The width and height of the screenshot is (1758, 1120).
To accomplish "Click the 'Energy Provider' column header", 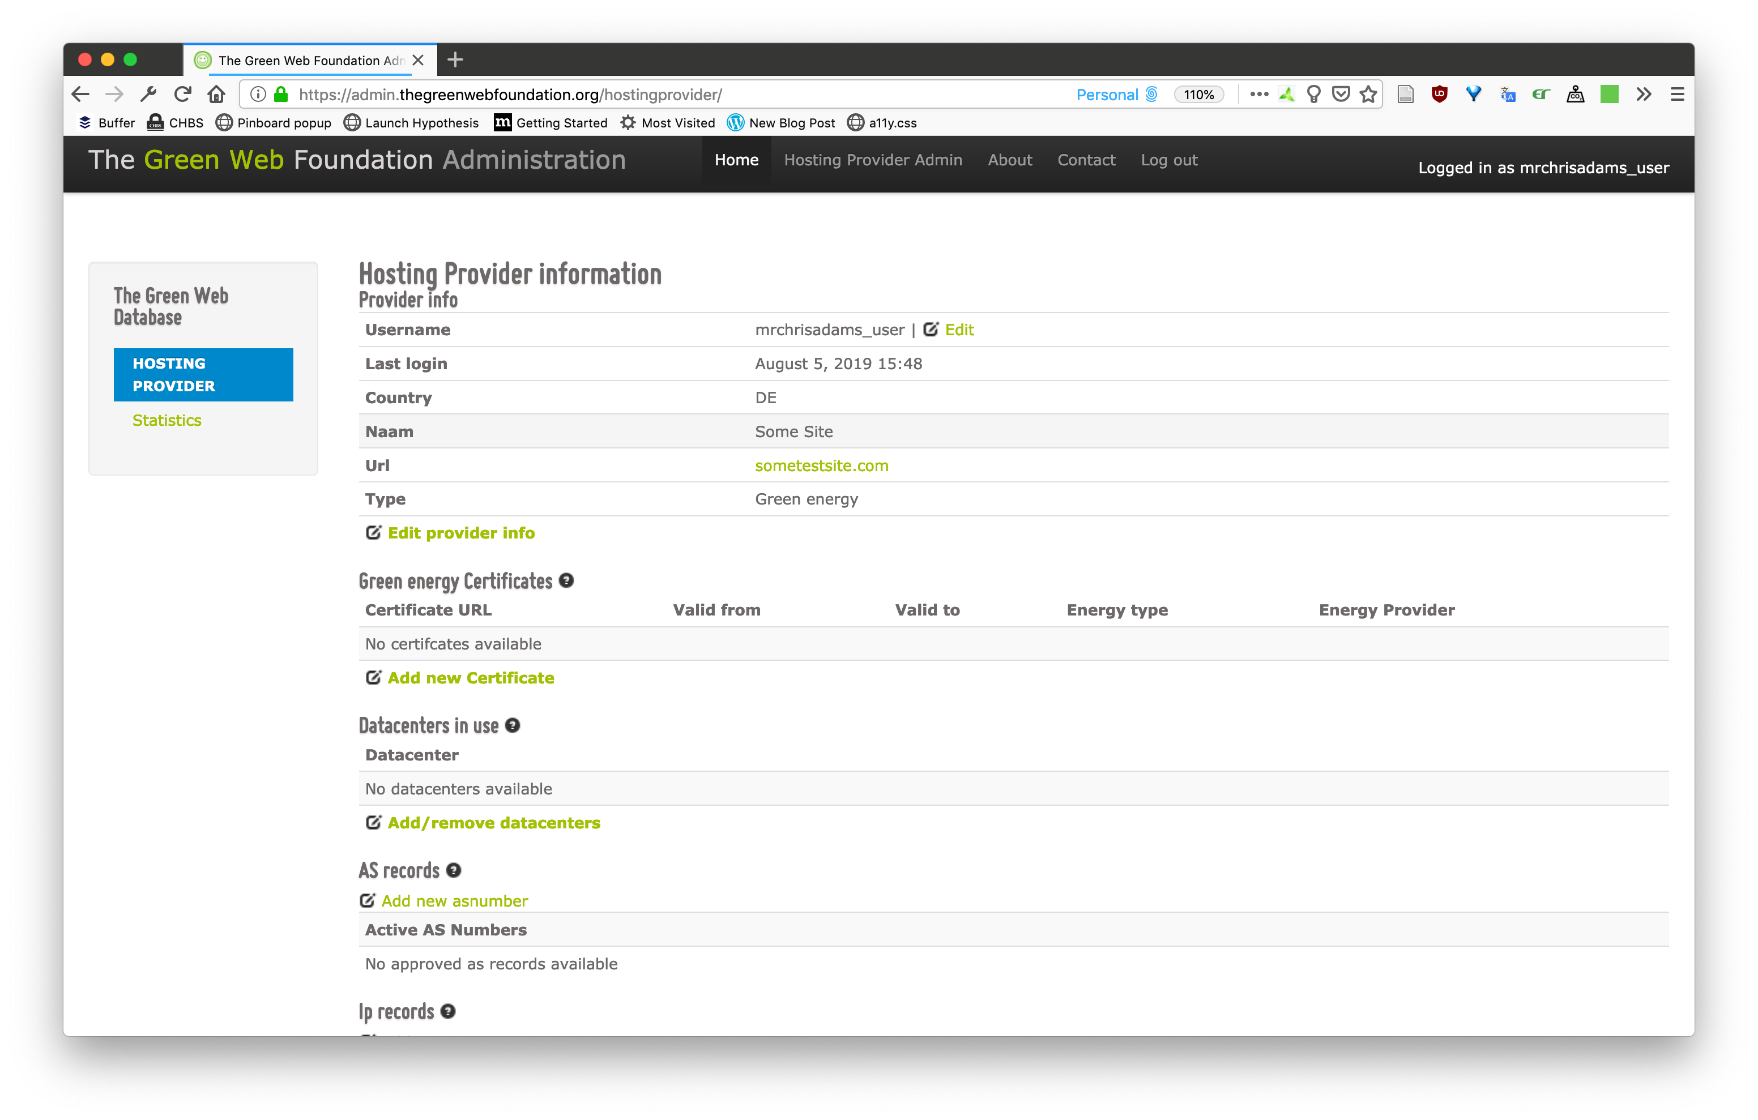I will point(1386,610).
